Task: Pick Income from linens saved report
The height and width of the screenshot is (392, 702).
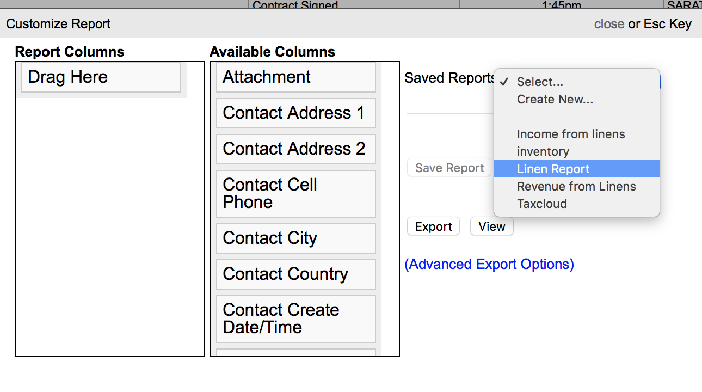Action: click(570, 134)
